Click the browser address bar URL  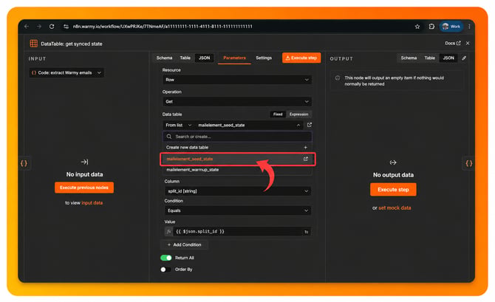click(x=163, y=27)
